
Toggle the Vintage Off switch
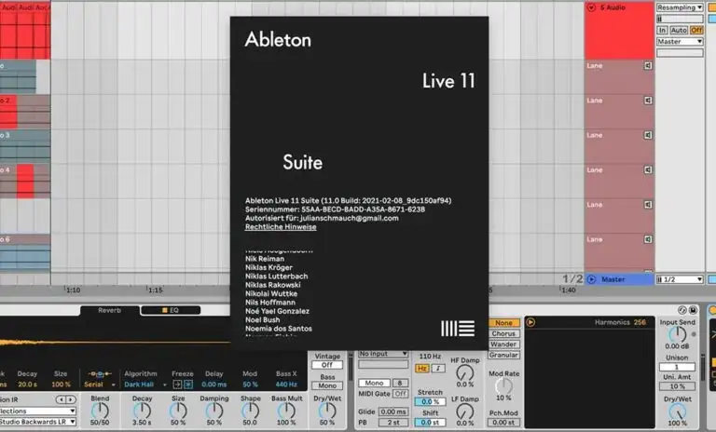pos(327,365)
